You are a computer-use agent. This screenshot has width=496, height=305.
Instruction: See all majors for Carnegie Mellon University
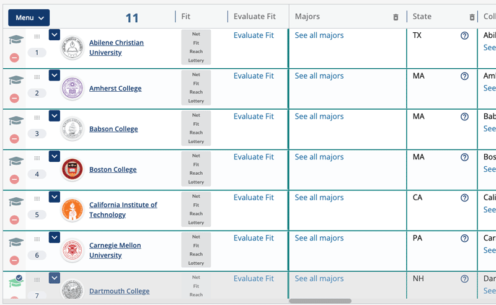[319, 237]
